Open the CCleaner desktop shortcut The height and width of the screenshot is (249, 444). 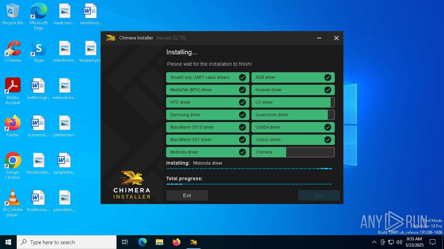coord(13,52)
